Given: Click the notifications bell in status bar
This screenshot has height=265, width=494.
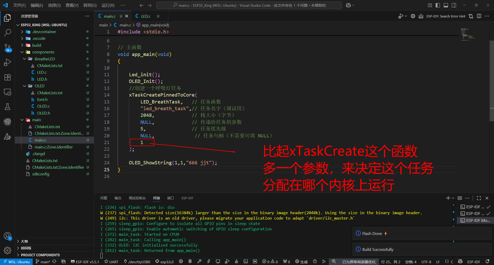Looking at the screenshot, I should [487, 261].
